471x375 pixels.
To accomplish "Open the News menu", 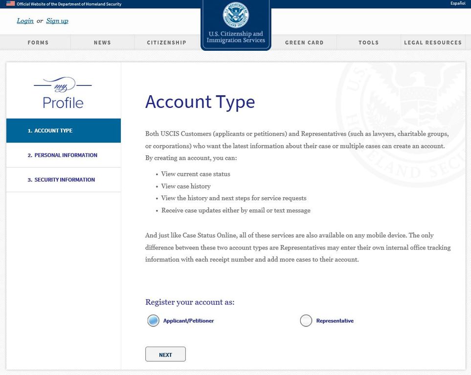I will (102, 42).
